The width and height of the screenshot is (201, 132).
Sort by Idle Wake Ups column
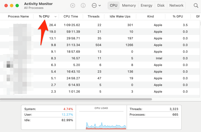(x=120, y=17)
